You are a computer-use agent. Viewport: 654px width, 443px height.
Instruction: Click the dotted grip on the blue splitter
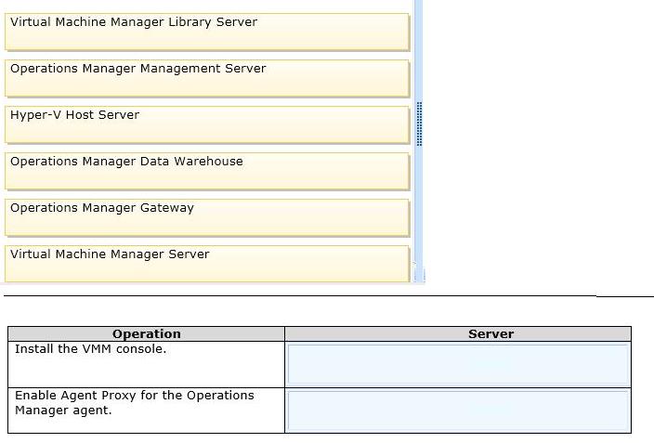(419, 124)
